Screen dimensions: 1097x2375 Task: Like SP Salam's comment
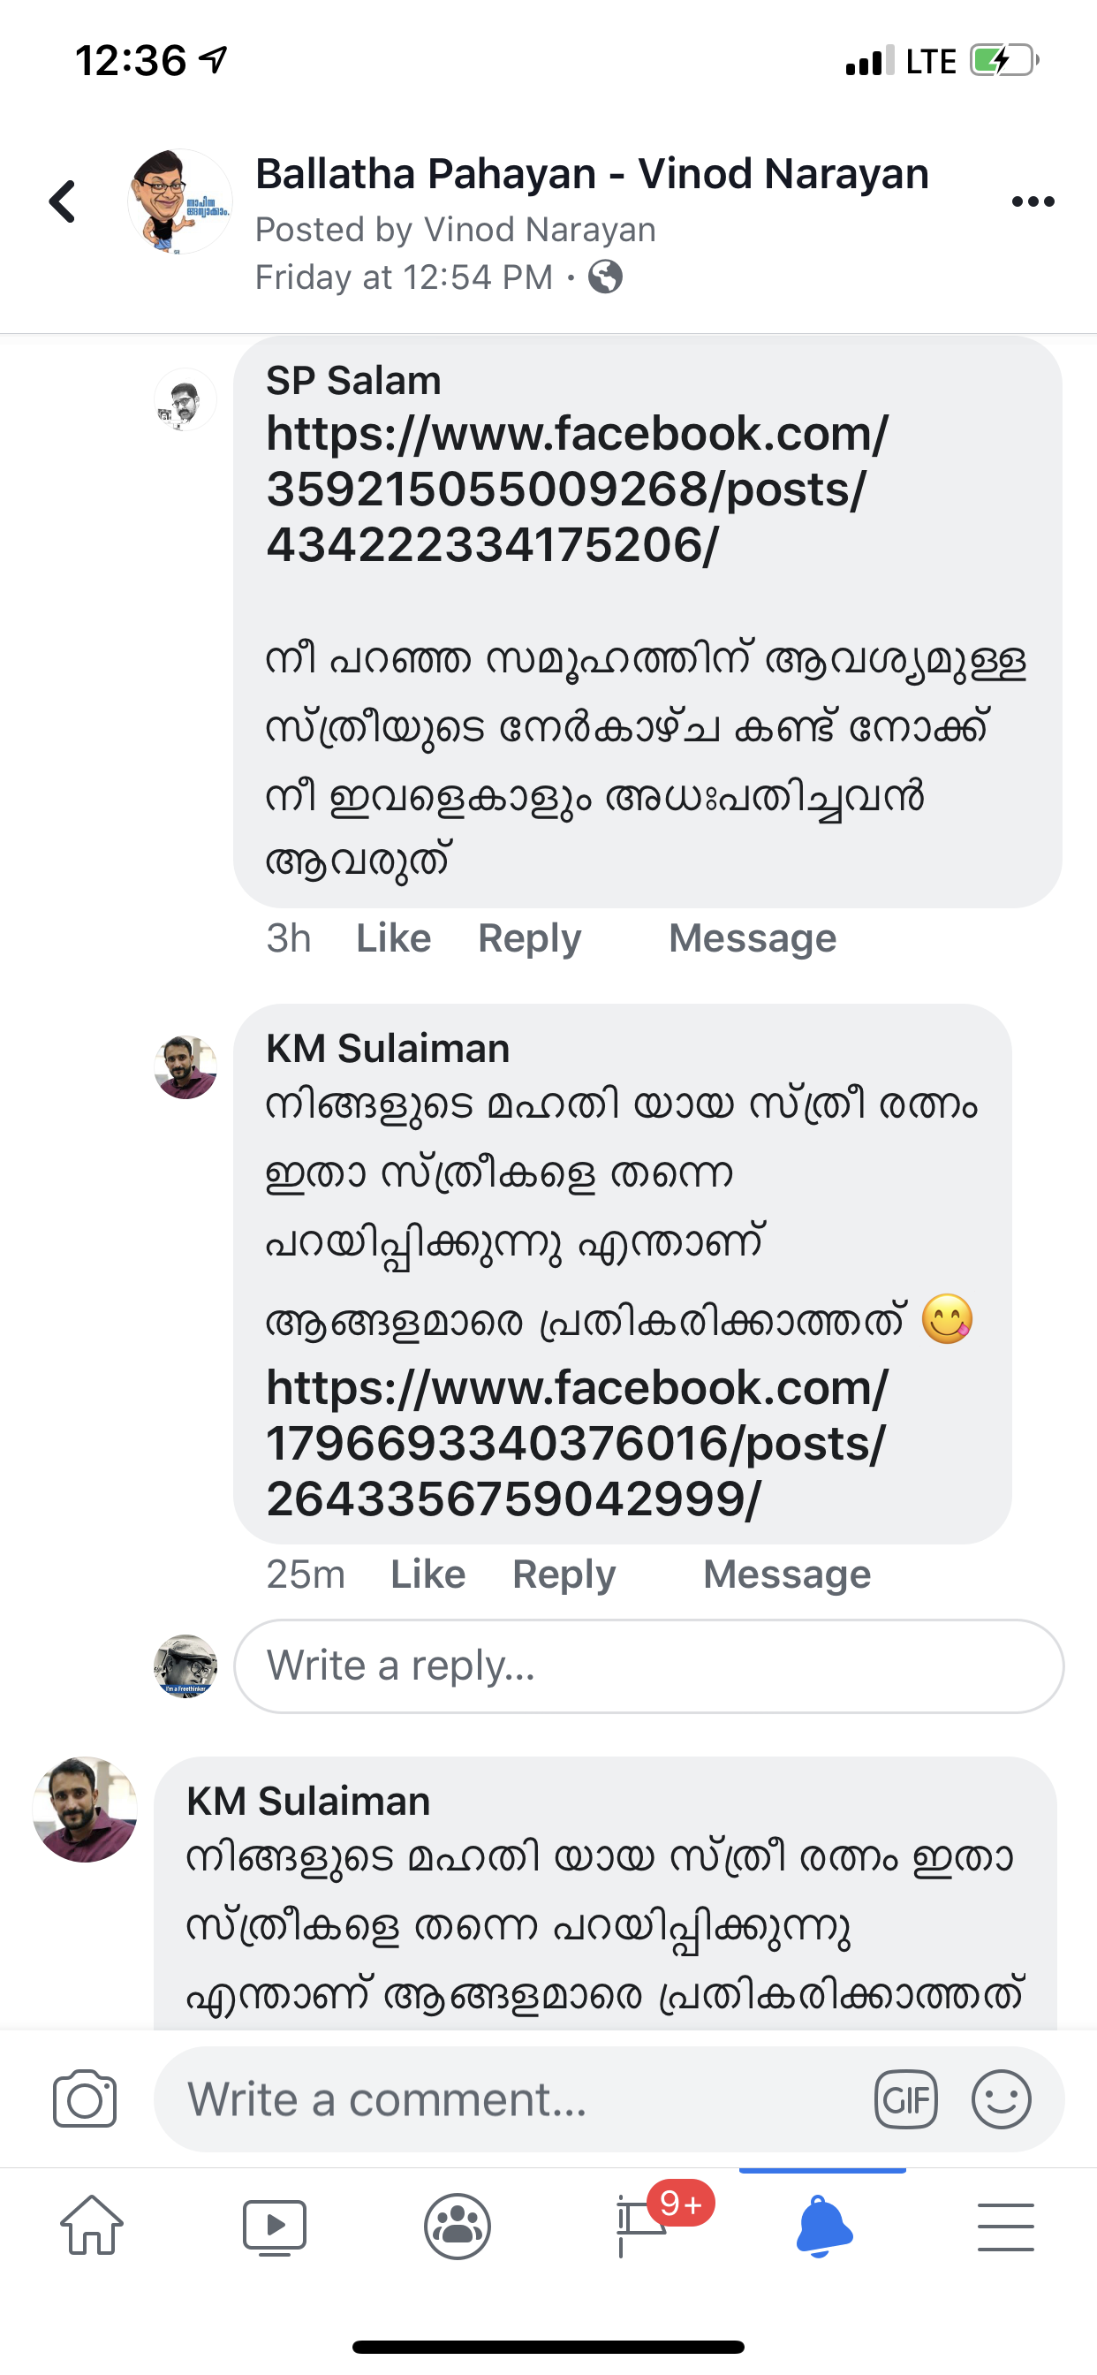pyautogui.click(x=394, y=937)
